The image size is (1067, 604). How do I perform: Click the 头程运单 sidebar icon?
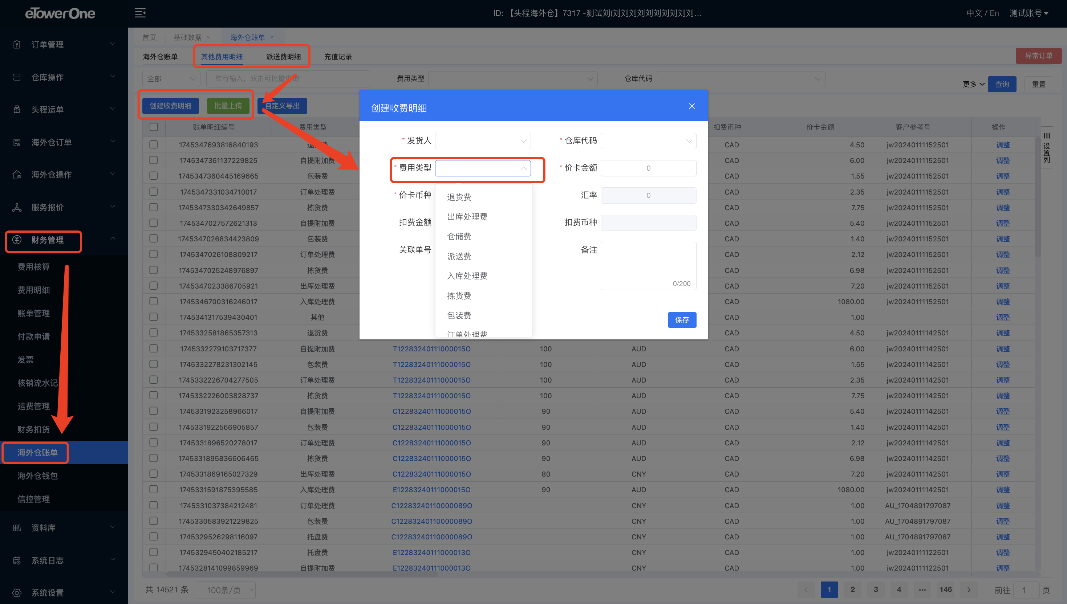[17, 110]
